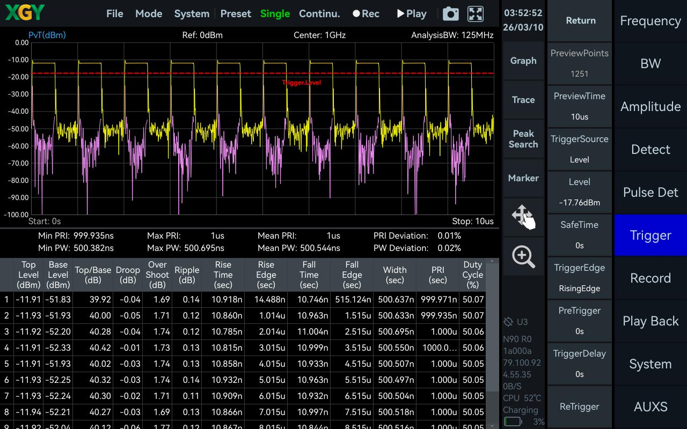Open the File menu
Image resolution: width=687 pixels, height=429 pixels.
[115, 14]
